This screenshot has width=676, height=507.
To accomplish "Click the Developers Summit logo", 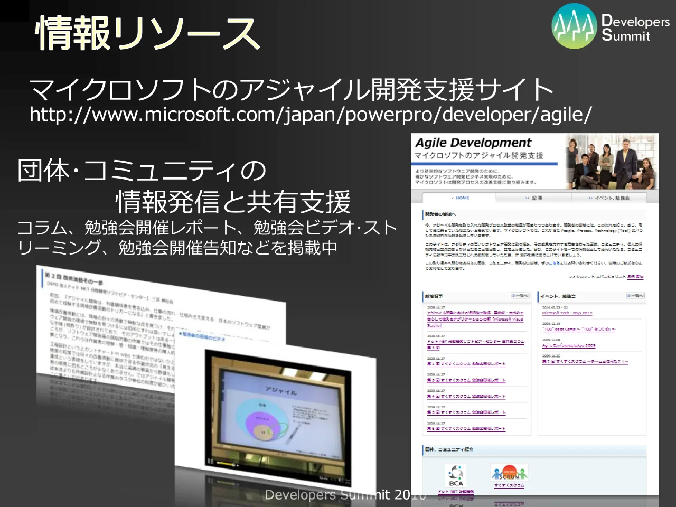I will point(611,26).
